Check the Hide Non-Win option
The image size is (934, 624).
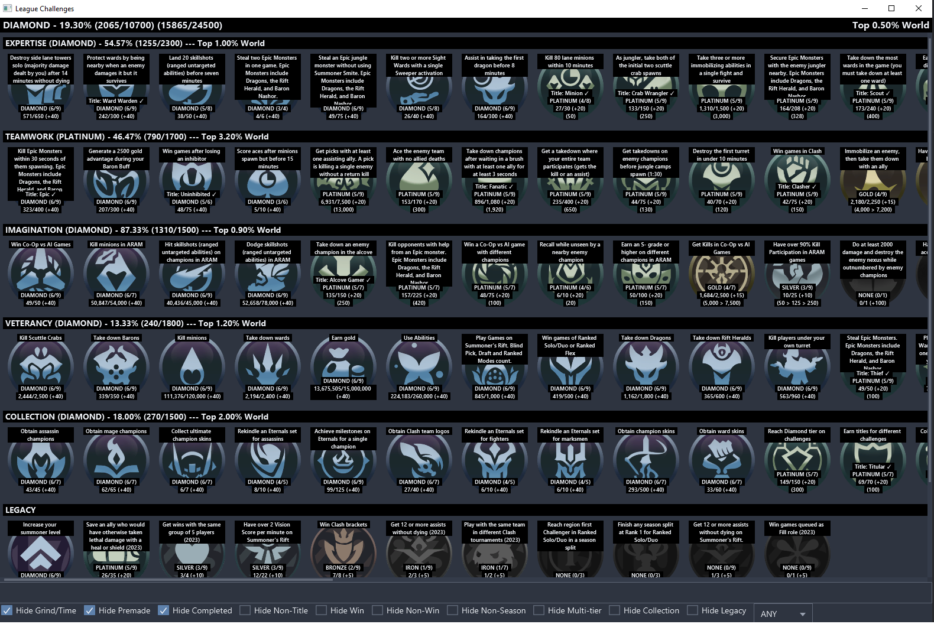pyautogui.click(x=377, y=610)
